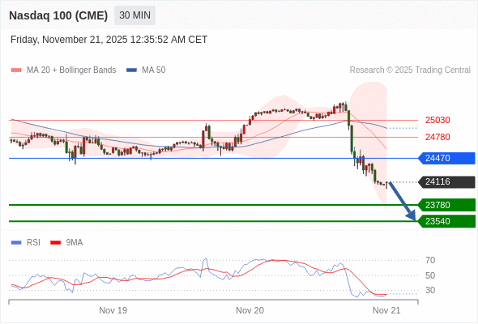
Task: Click the Nasdaq 100 (CME) title
Action: click(x=58, y=15)
